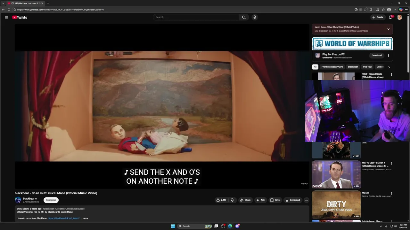Open options for World of Warships ad
Viewport: 410px width, 230px height.
pyautogui.click(x=389, y=56)
